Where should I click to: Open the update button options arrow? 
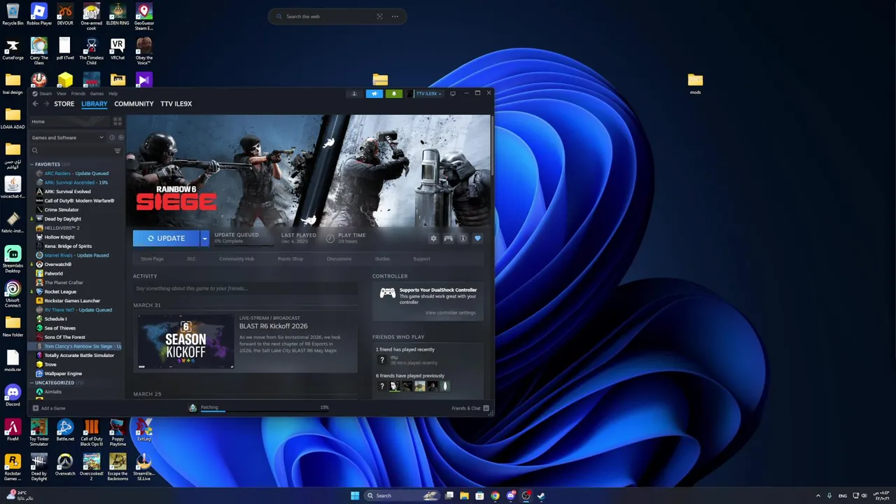tap(204, 239)
